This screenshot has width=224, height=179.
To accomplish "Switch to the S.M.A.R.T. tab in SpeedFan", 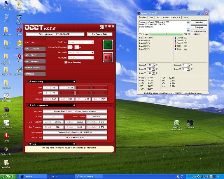I will pos(176,17).
